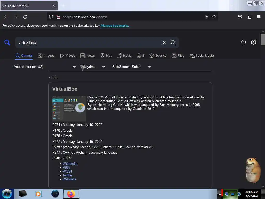Viewport: 265px width, 199px height.
Task: Go back using the browser back arrow
Action: tap(6, 17)
